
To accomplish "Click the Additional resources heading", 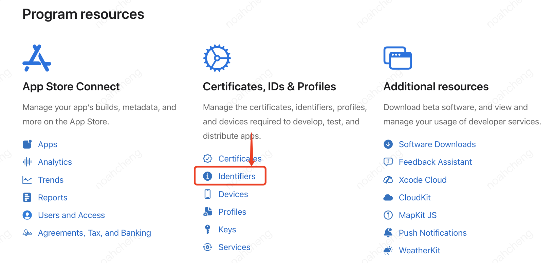I will point(436,86).
